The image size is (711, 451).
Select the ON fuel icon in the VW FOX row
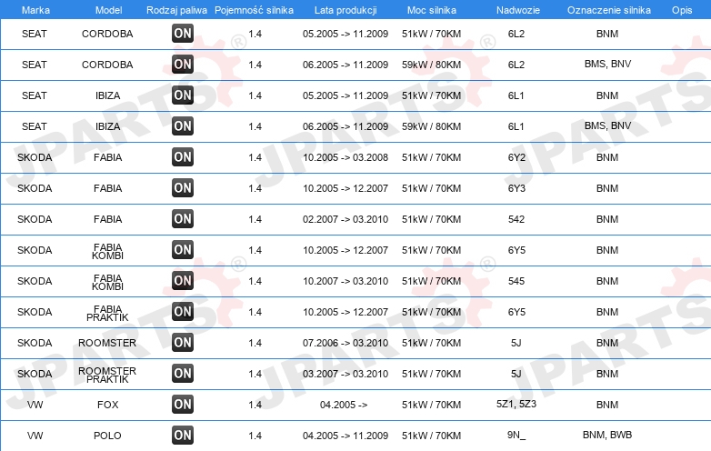point(183,405)
